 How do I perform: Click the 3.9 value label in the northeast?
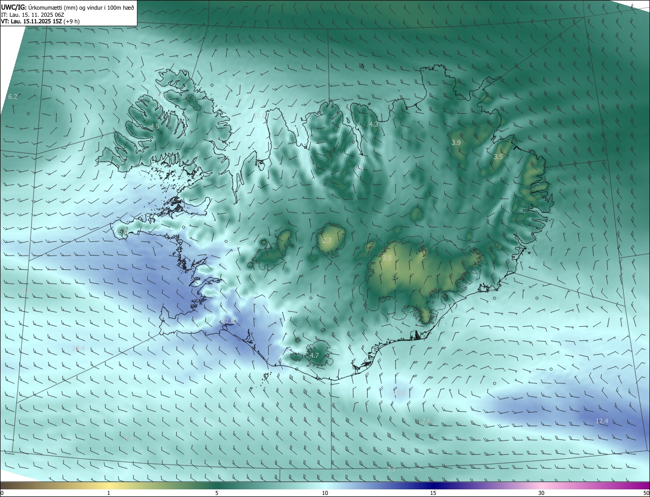coord(456,143)
